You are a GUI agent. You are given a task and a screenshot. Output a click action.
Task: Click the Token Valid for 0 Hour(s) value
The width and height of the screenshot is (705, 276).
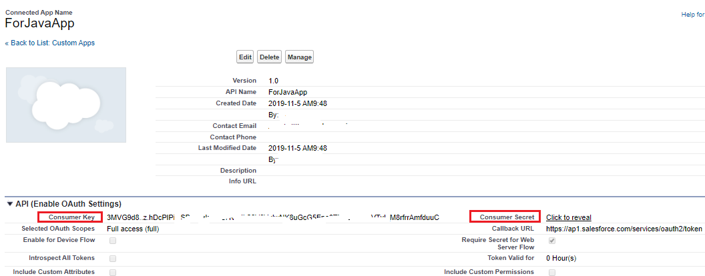(x=561, y=259)
